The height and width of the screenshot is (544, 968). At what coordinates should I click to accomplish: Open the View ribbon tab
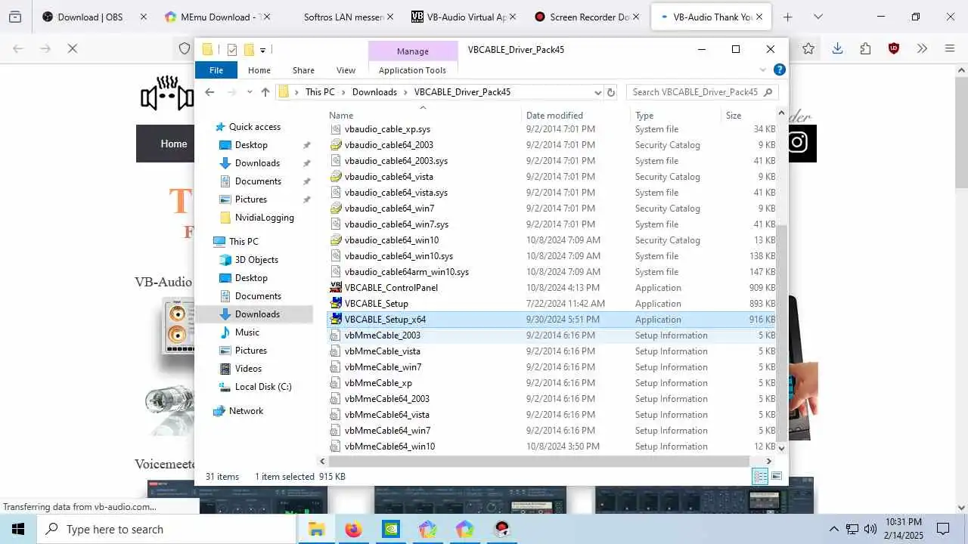click(x=346, y=70)
